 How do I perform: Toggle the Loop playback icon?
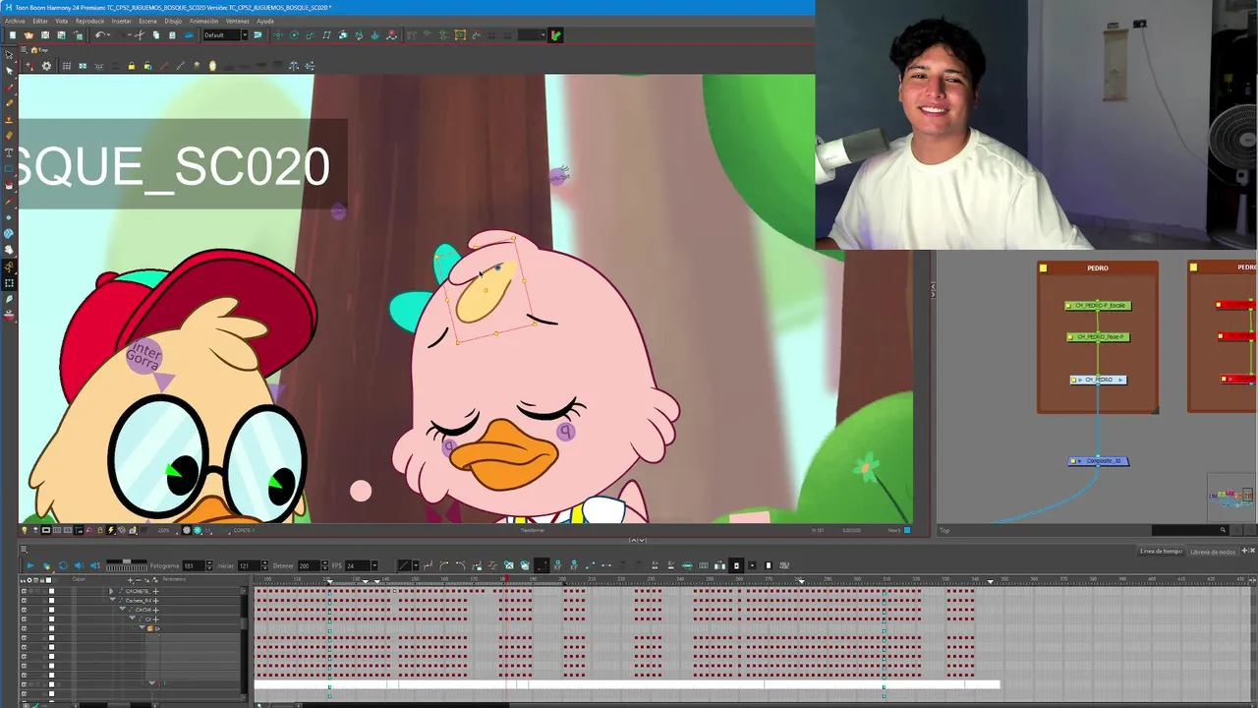(63, 565)
